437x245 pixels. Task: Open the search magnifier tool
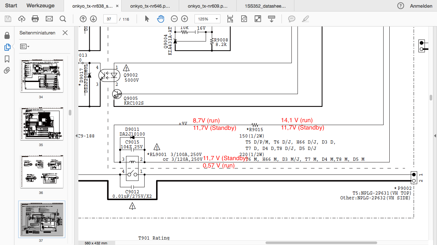(x=63, y=19)
